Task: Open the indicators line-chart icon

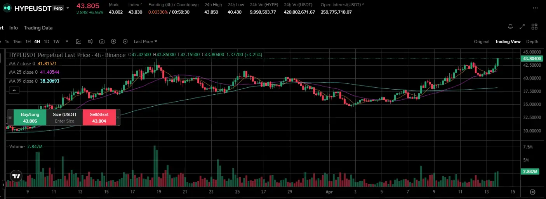Action: [x=78, y=42]
